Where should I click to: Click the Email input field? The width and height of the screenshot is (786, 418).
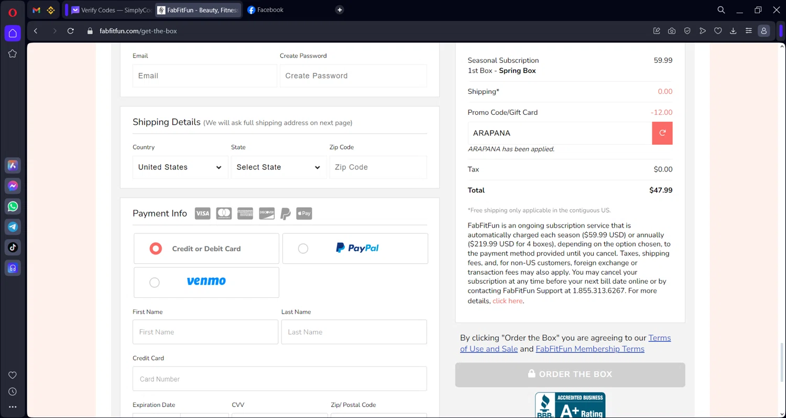tap(205, 76)
